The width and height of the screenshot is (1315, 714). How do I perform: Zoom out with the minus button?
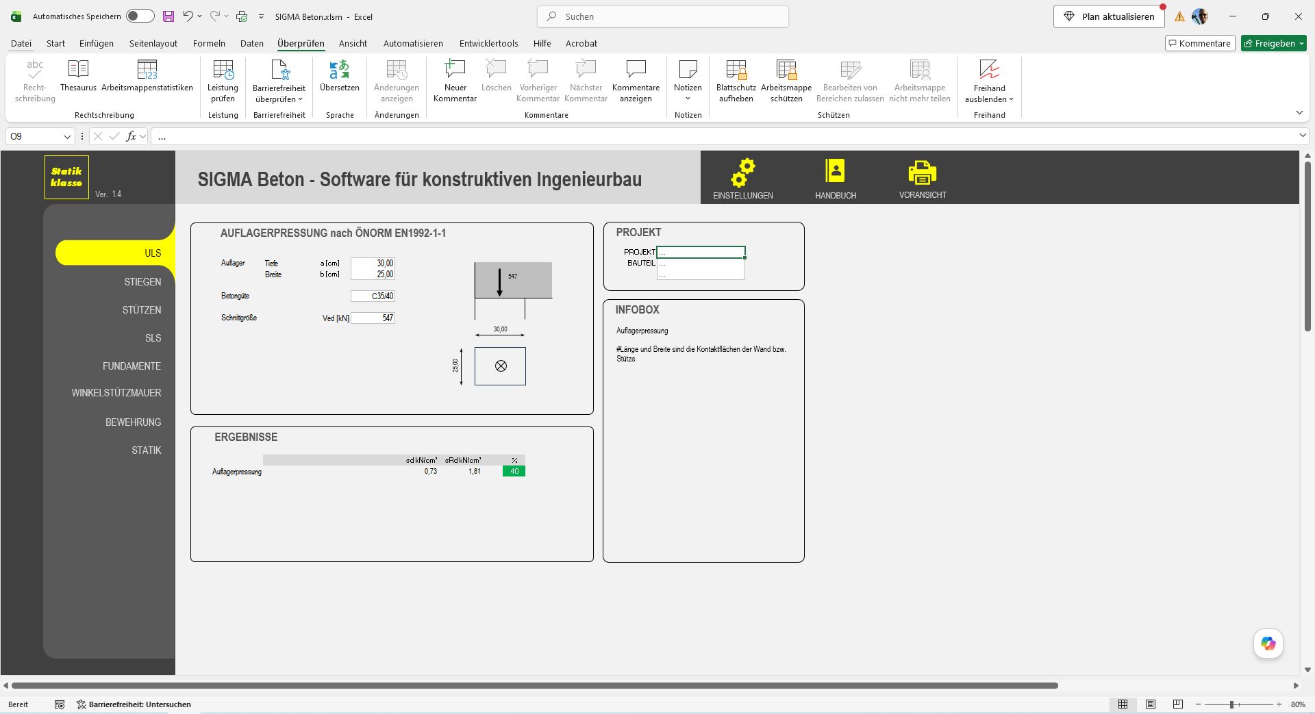tap(1198, 704)
